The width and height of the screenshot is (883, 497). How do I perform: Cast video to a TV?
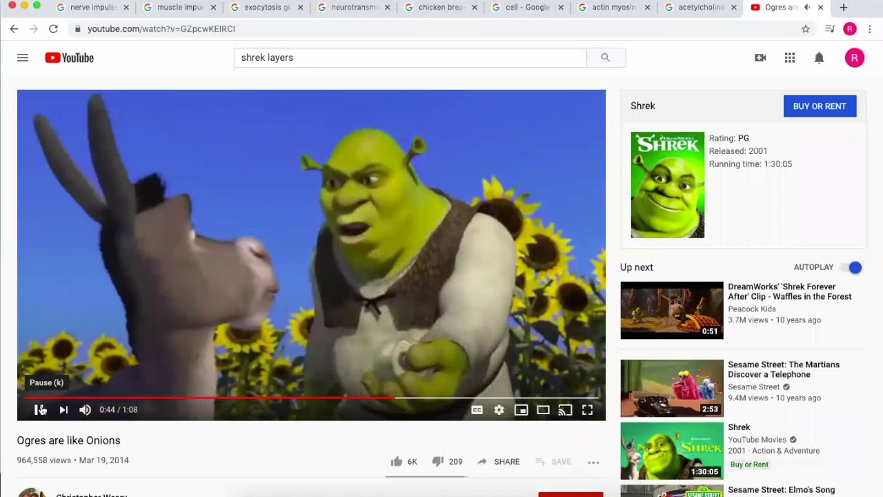565,410
